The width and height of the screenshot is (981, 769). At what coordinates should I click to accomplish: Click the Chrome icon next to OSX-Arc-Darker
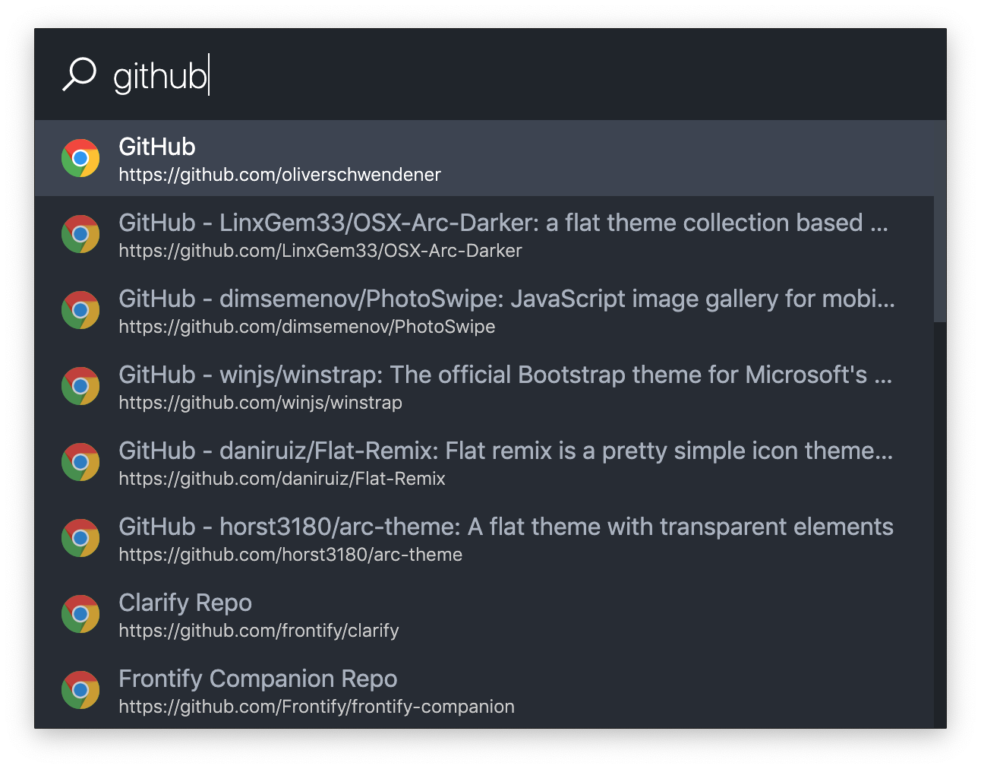(80, 234)
